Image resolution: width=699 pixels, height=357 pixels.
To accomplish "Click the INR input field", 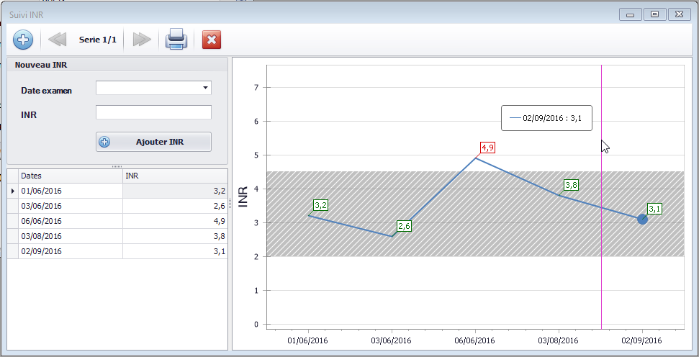I will pos(153,112).
